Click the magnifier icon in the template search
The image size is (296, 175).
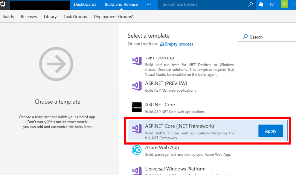245,37
